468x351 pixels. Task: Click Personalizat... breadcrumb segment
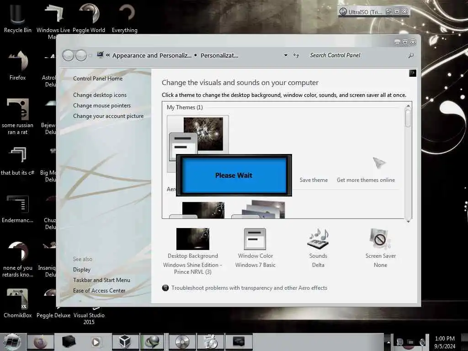(x=219, y=55)
